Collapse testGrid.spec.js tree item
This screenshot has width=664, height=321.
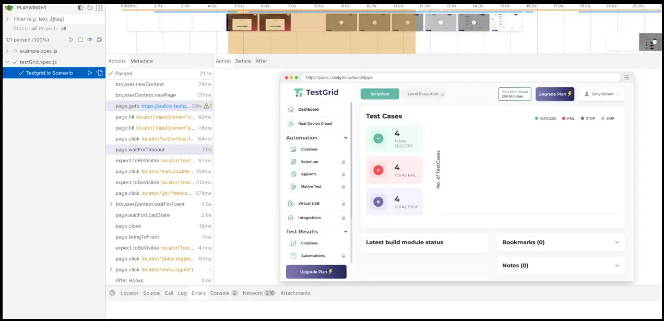(7, 62)
